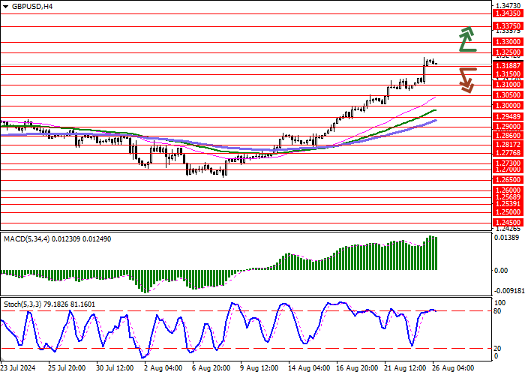This screenshot has width=525, height=375.
Task: Click the 1.24500 price label
Action: pyautogui.click(x=508, y=223)
